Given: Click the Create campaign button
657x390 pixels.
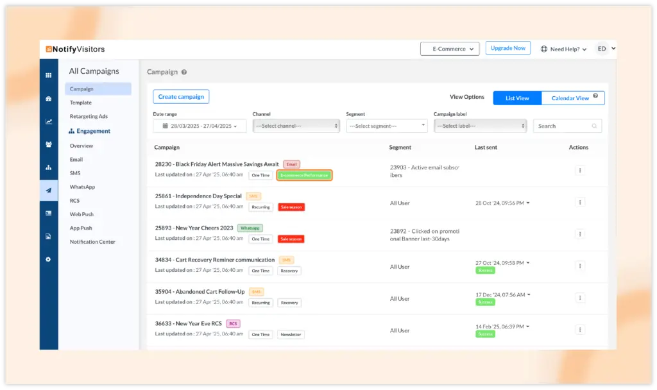Looking at the screenshot, I should [x=181, y=97].
